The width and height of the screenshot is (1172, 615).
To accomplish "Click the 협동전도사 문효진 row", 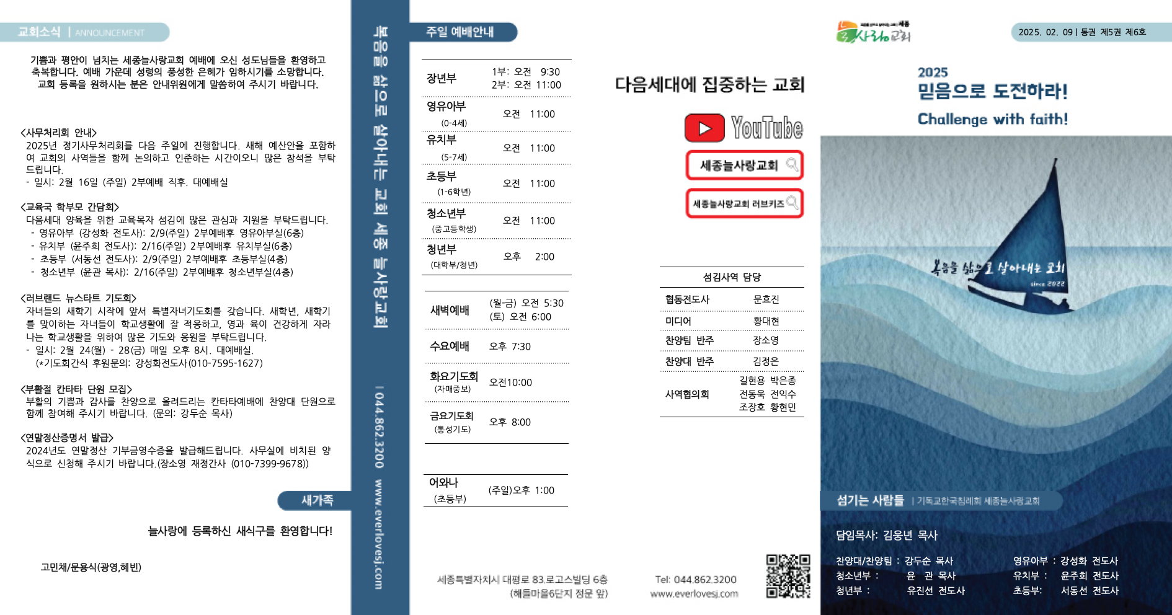I will [x=732, y=299].
